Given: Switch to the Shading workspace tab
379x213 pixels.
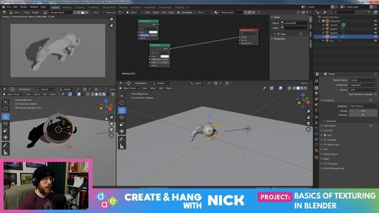Looking at the screenshot, I should coord(123,8).
